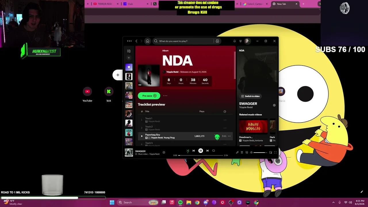This screenshot has height=207, width=368.
Task: Open the YouTube shortcut on New Tab page
Action: [x=87, y=94]
